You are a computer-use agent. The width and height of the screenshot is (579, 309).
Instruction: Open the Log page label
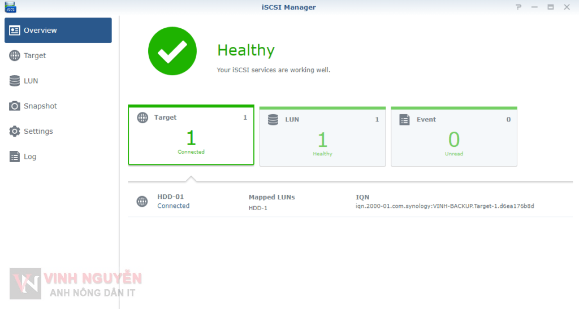point(30,156)
